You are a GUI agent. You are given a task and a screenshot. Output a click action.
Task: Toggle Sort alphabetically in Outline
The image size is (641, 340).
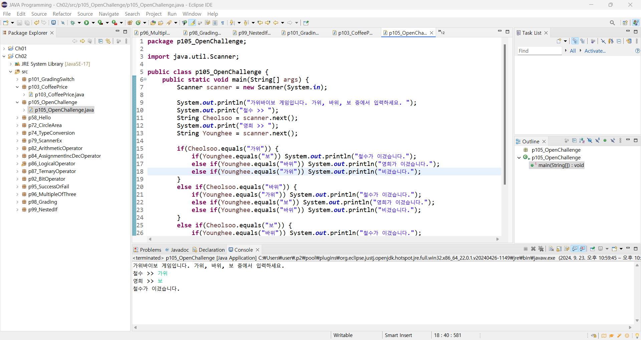tap(582, 141)
